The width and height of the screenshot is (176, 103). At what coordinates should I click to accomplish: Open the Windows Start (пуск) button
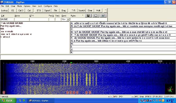pos(8,101)
